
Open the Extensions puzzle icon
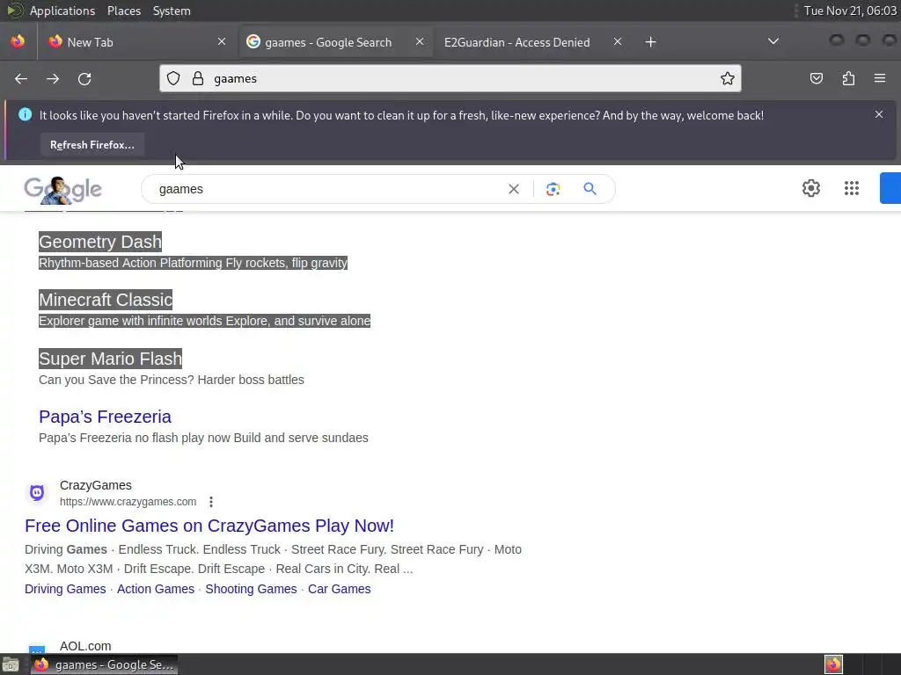(848, 78)
